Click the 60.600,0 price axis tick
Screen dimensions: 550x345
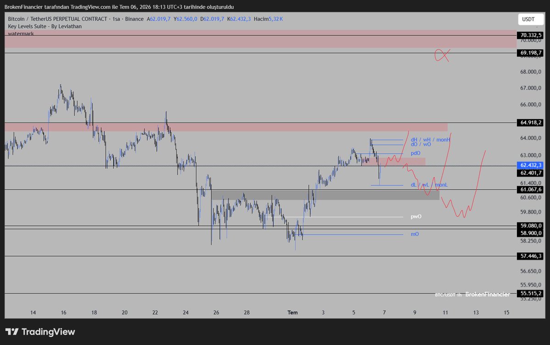click(531, 198)
